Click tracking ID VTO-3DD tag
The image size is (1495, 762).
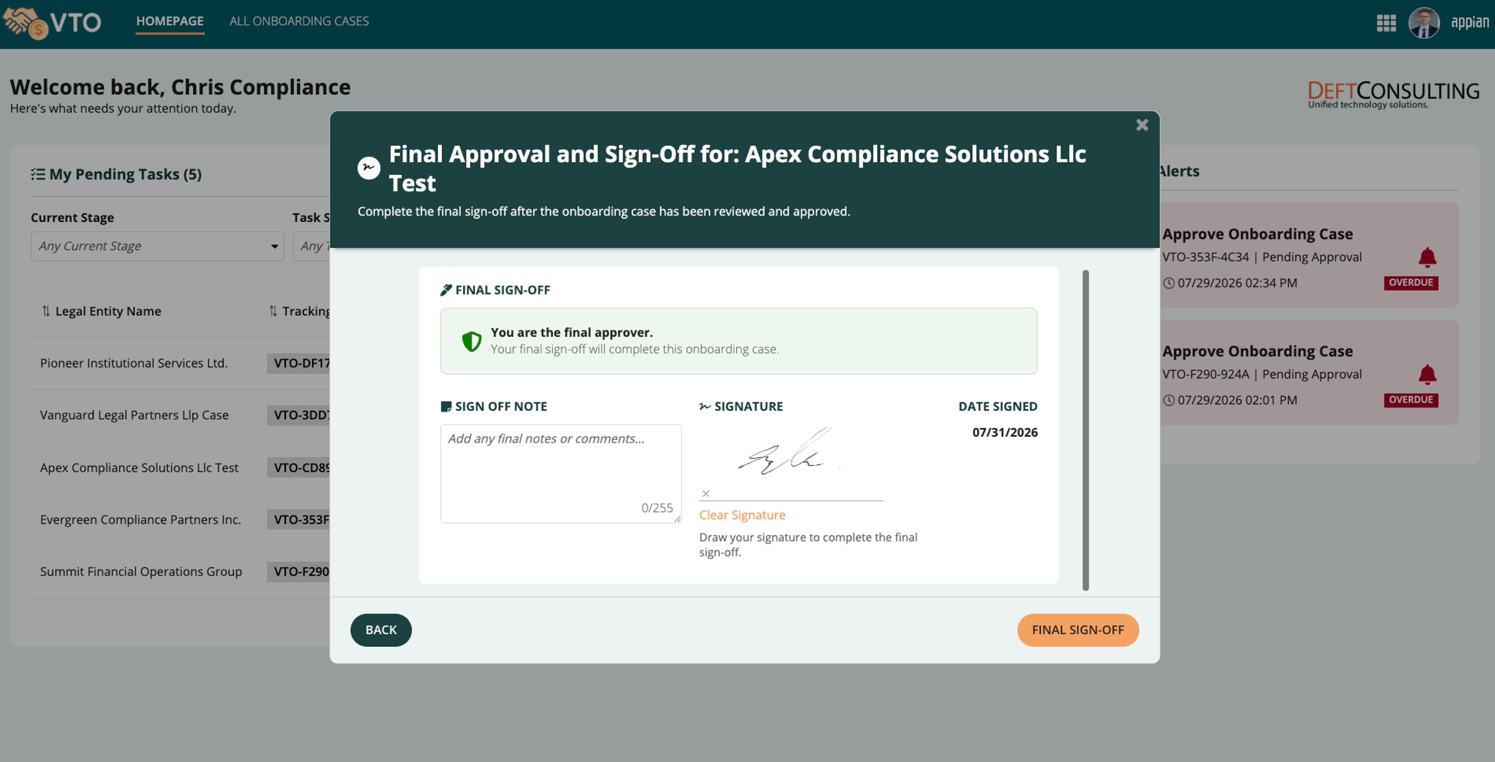point(298,415)
